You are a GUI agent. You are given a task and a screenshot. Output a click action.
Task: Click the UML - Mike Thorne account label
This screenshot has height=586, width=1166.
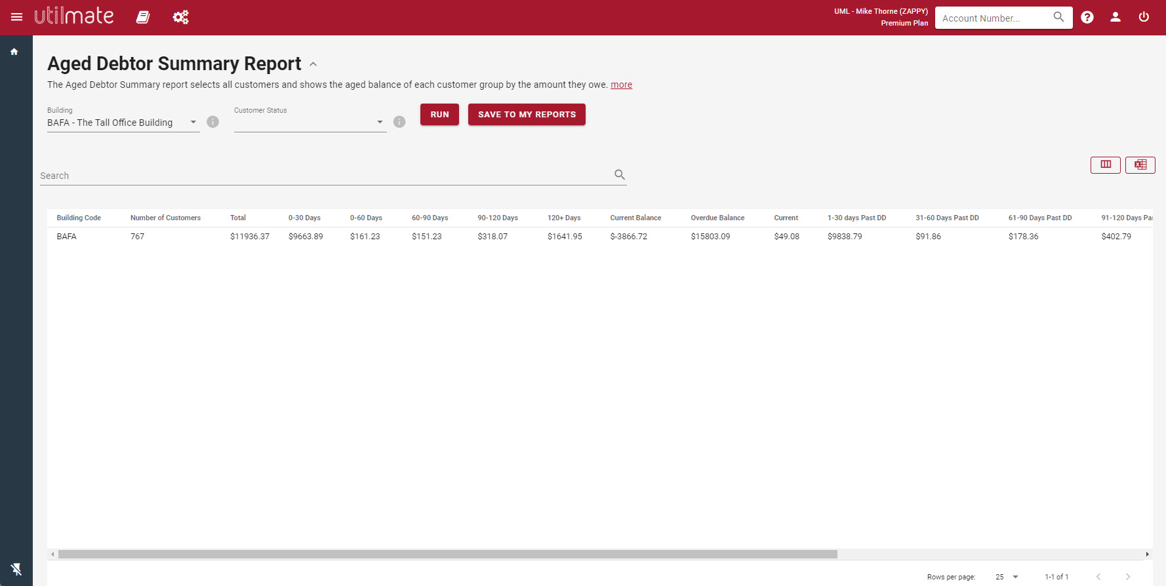(881, 11)
